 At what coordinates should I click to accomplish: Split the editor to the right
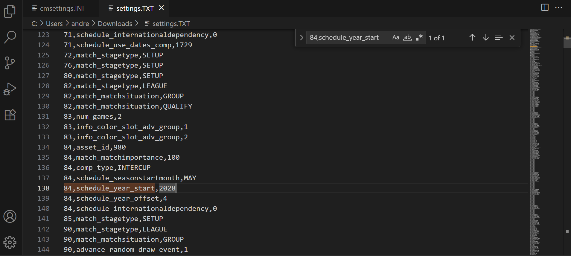coord(545,8)
